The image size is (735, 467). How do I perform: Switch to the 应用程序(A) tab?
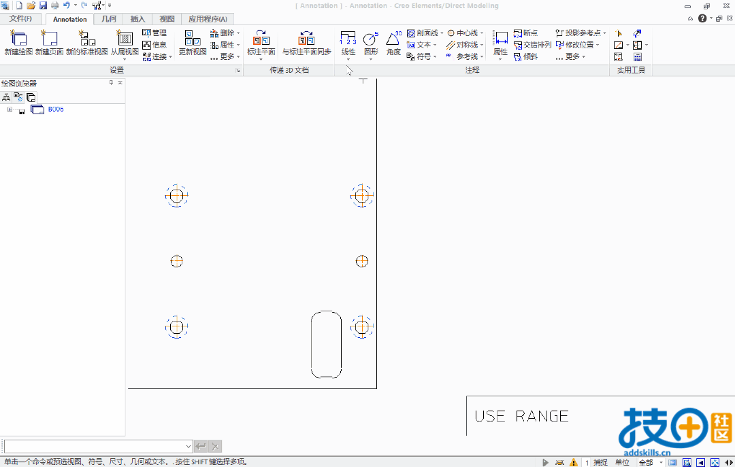pos(208,19)
